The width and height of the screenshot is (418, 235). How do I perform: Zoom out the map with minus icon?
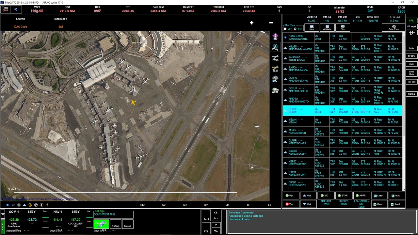click(x=271, y=23)
